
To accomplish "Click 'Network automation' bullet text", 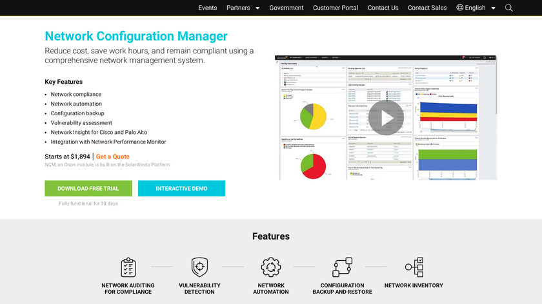I will pyautogui.click(x=76, y=104).
